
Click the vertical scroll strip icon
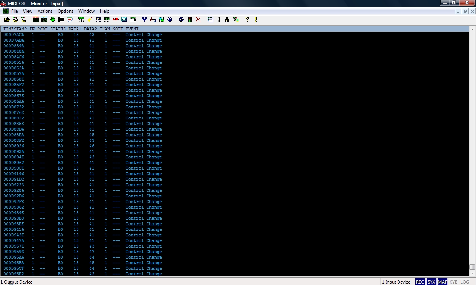coord(219,19)
